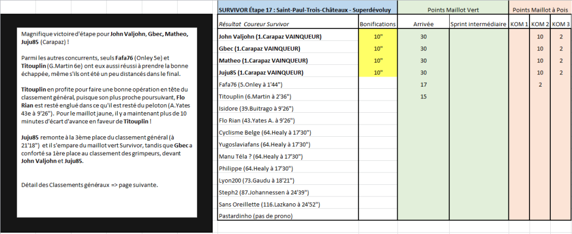
Task: Select the Arrivée column header
Action: coord(423,25)
